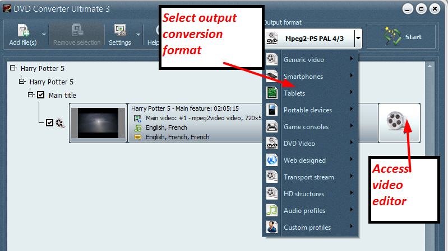The width and height of the screenshot is (448, 251).
Task: Click the Custom profiles person icon
Action: pyautogui.click(x=272, y=227)
